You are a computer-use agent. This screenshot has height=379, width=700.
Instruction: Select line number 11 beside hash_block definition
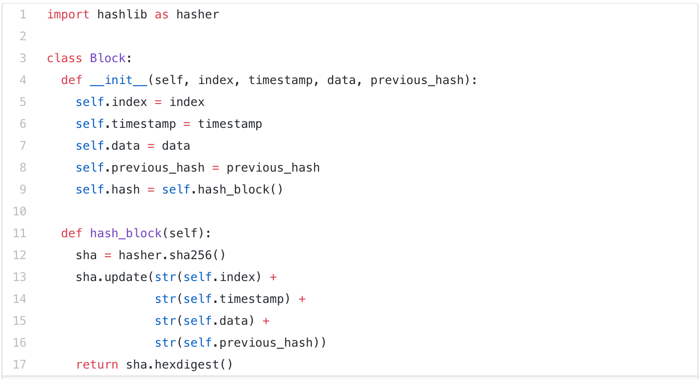click(x=20, y=233)
